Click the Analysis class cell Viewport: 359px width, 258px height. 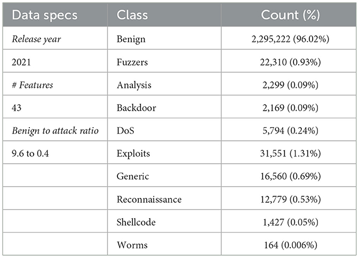(x=132, y=85)
